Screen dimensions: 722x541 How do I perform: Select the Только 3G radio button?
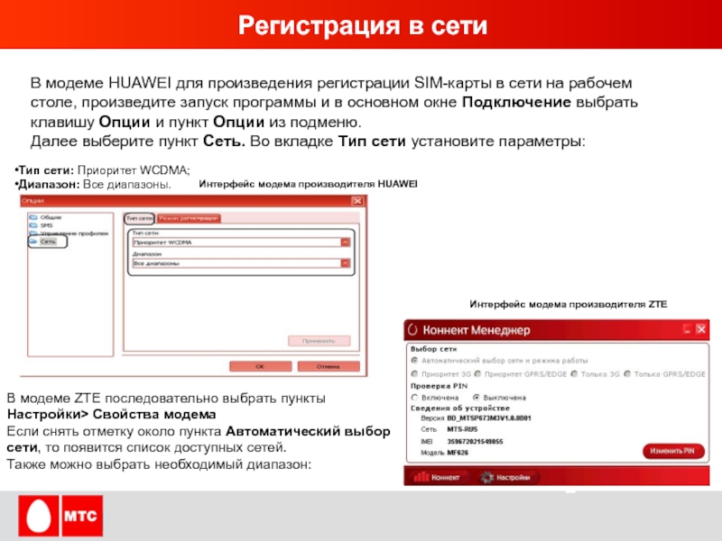point(574,374)
